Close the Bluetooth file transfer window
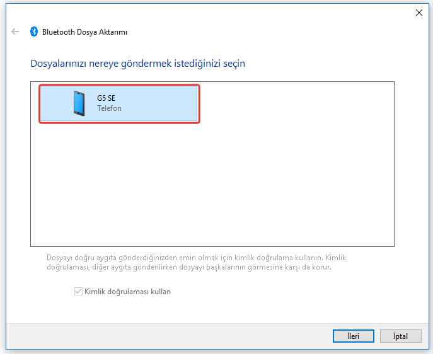Image resolution: width=433 pixels, height=354 pixels. tap(419, 12)
